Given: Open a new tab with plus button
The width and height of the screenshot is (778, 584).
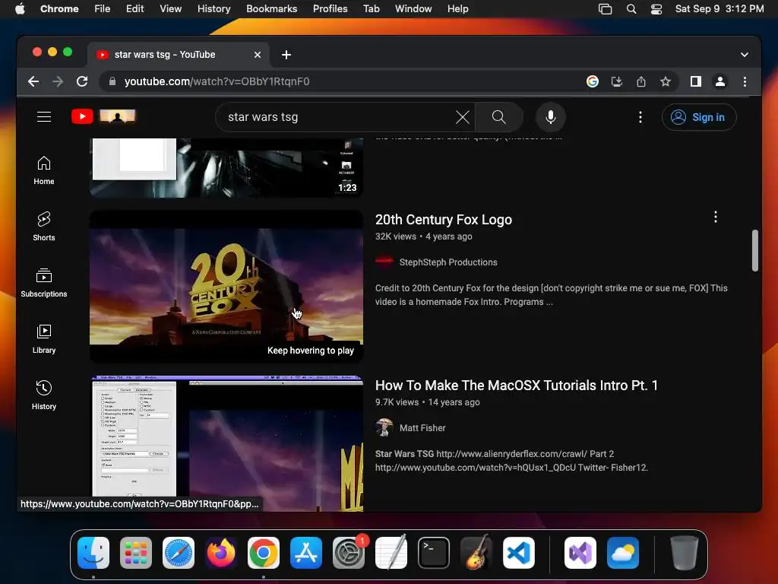Looking at the screenshot, I should (x=286, y=55).
